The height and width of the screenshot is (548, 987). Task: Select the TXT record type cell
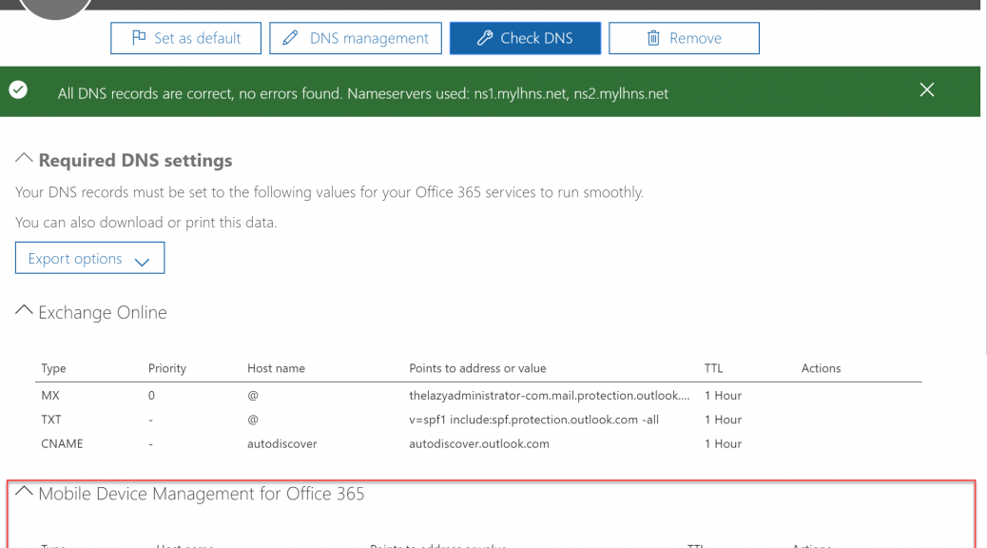click(51, 420)
